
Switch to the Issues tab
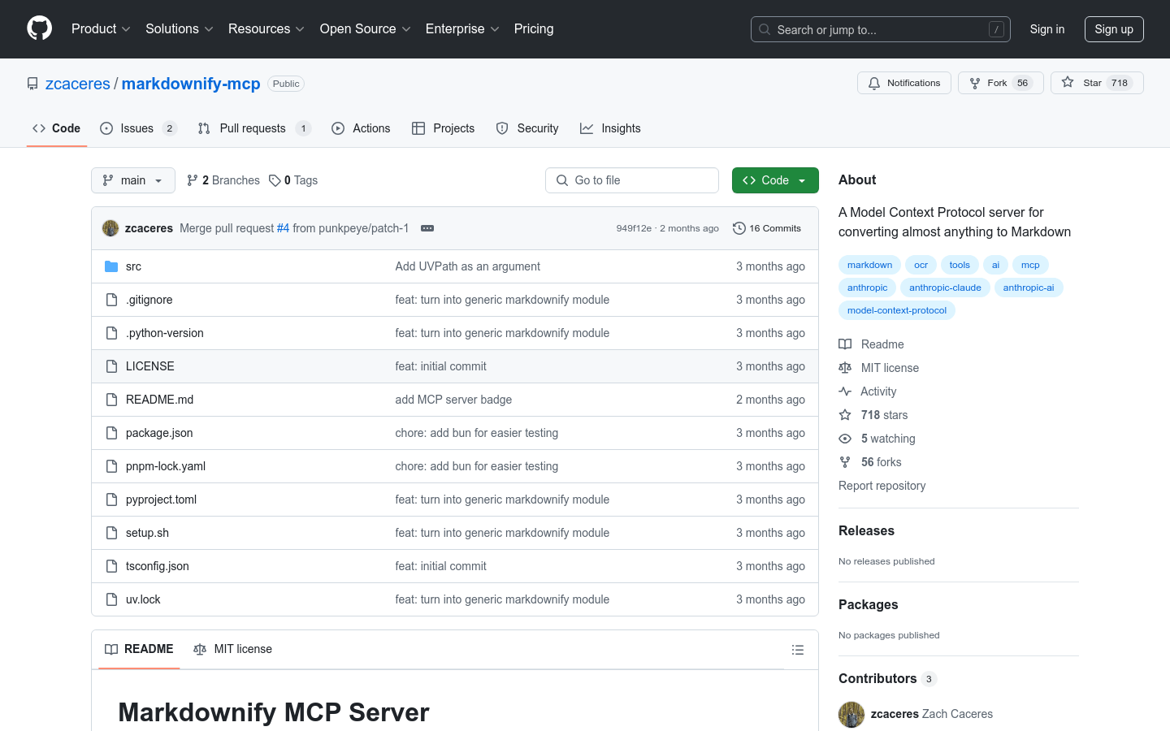click(138, 128)
